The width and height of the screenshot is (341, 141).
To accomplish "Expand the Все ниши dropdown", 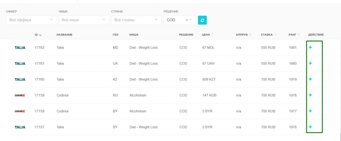I will pyautogui.click(x=84, y=20).
